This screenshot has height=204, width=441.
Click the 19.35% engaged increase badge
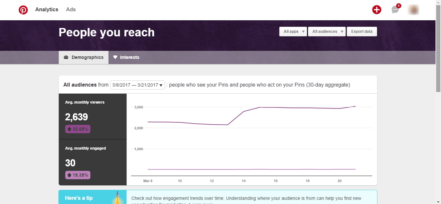[78, 175]
